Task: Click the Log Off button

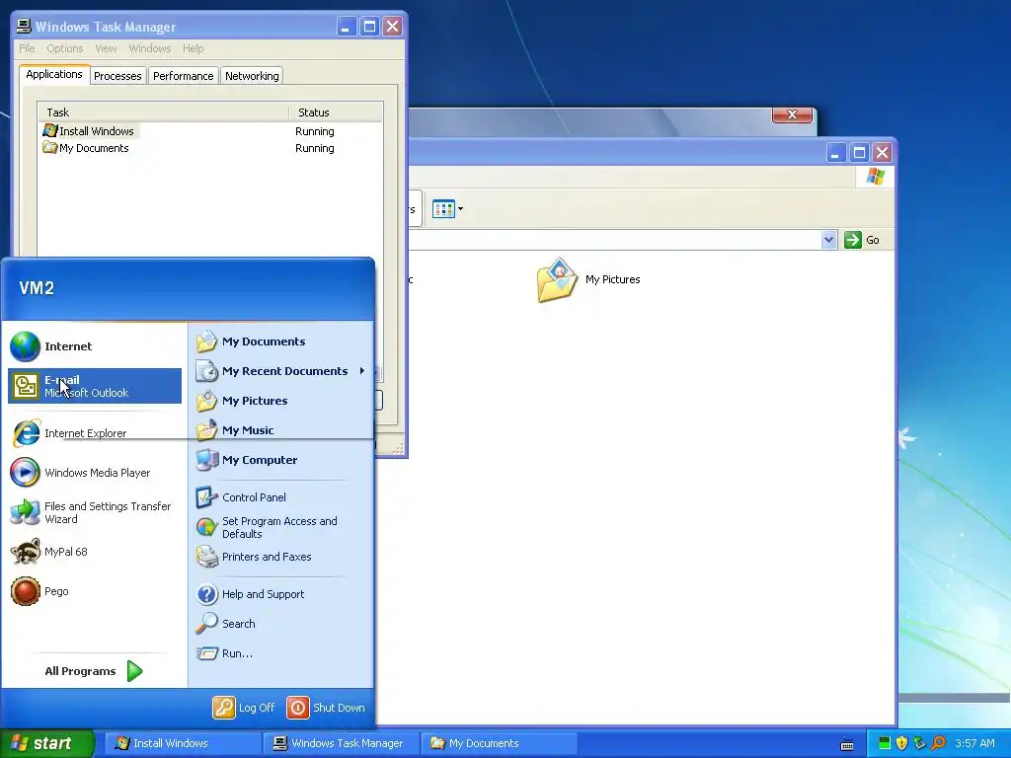Action: point(245,707)
